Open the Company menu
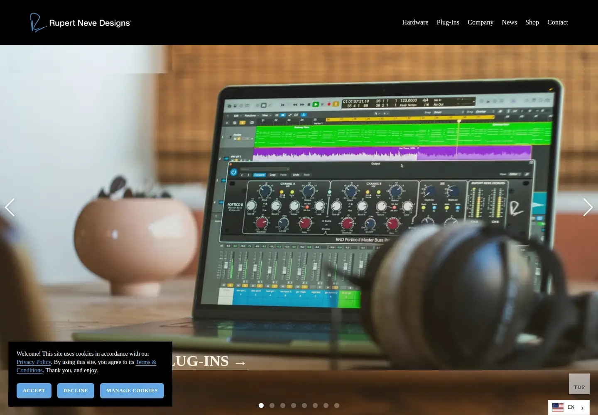The height and width of the screenshot is (415, 598). 480,22
